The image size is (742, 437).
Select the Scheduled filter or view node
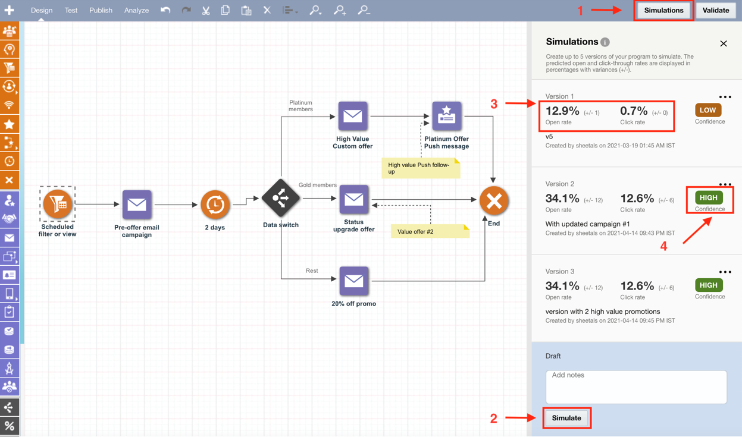click(x=57, y=204)
